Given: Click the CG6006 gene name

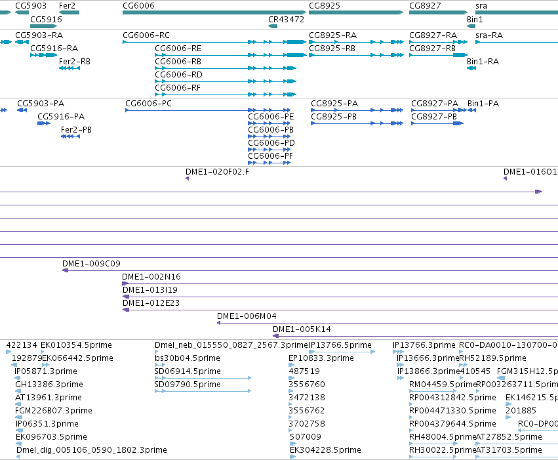Looking at the screenshot, I should coord(138,6).
